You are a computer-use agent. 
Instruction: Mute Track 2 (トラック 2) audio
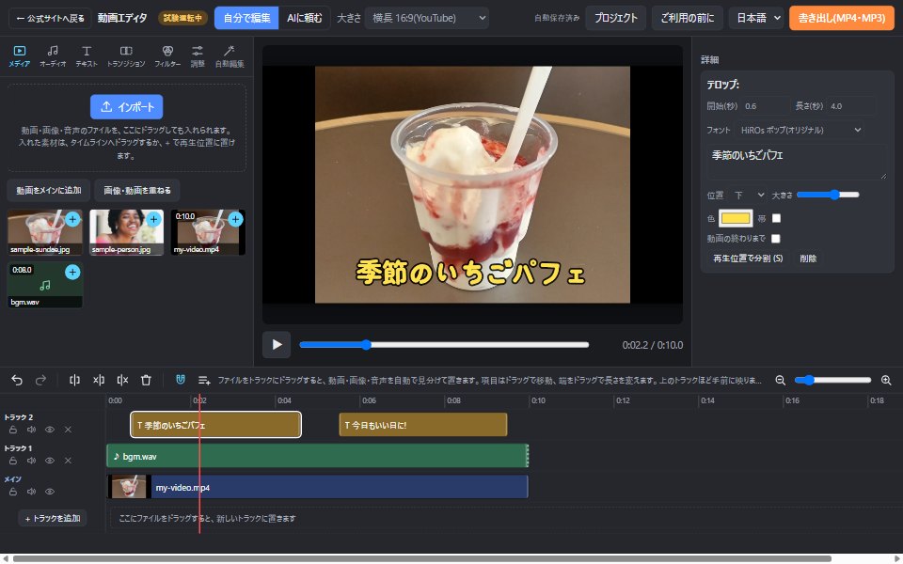pos(31,430)
